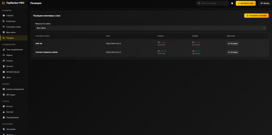Open the Главная home icon in sidebar
The height and width of the screenshot is (135, 272).
[x=4, y=16]
